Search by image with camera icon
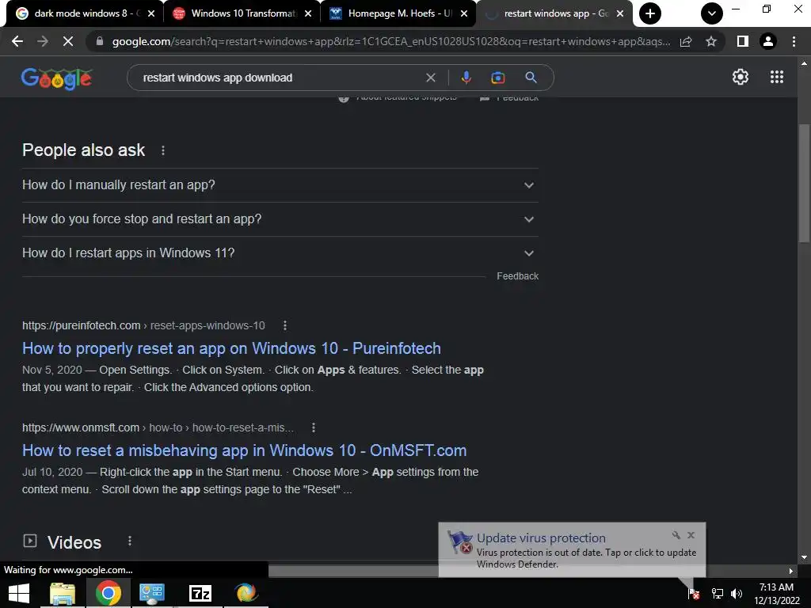The height and width of the screenshot is (608, 811). [x=497, y=78]
